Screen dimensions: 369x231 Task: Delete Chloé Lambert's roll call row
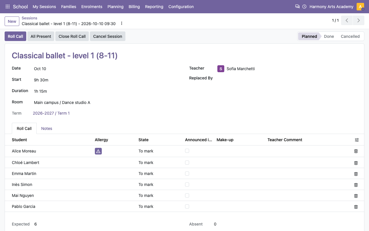(x=356, y=163)
